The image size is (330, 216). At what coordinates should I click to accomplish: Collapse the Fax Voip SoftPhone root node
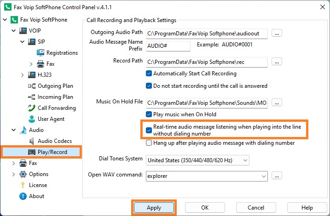point(5,20)
